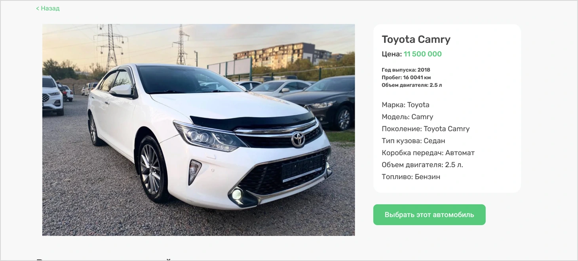Select the green price 11 500 000
The height and width of the screenshot is (261, 578).
coord(422,54)
